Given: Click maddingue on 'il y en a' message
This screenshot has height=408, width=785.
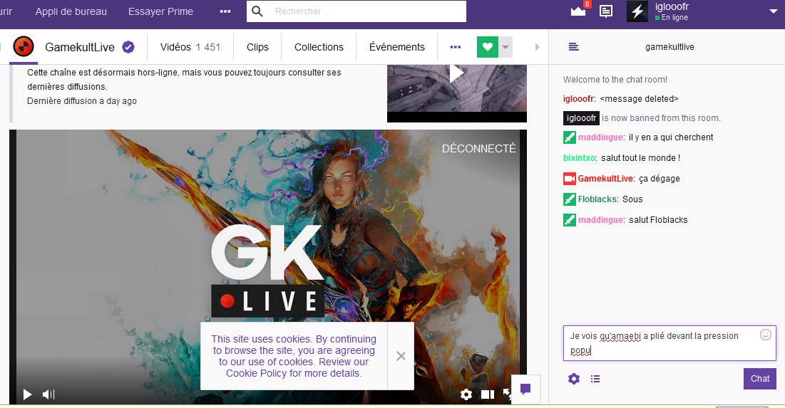Looking at the screenshot, I should coord(601,137).
